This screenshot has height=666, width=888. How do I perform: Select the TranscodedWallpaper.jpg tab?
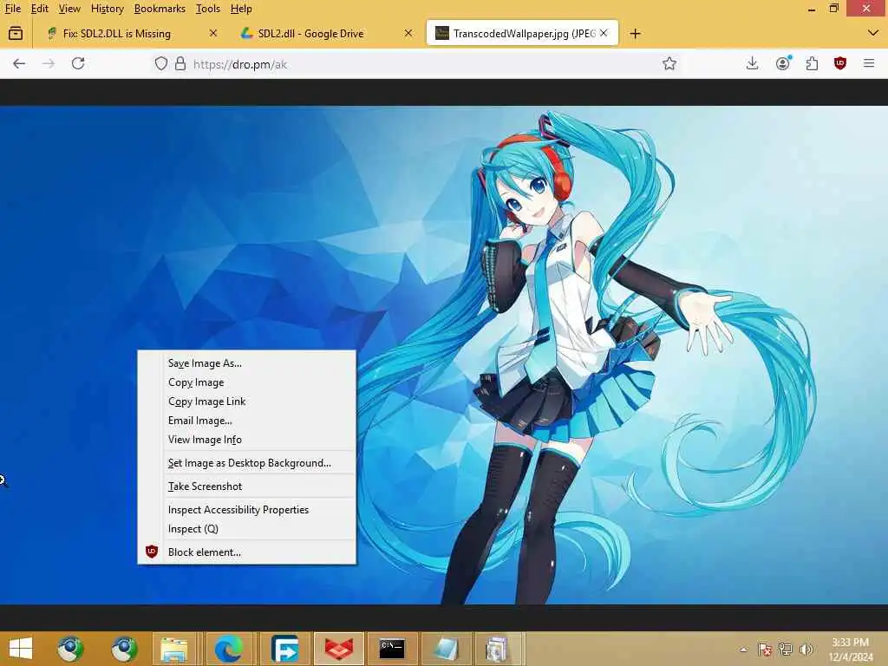click(522, 34)
